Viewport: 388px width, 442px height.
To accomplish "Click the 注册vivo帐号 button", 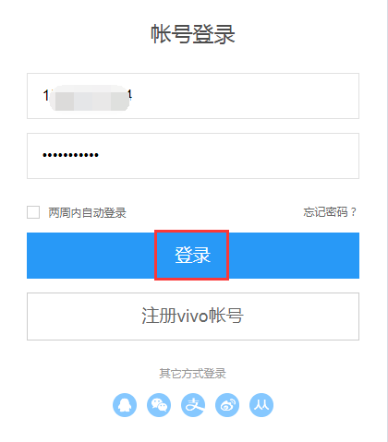I will (193, 317).
